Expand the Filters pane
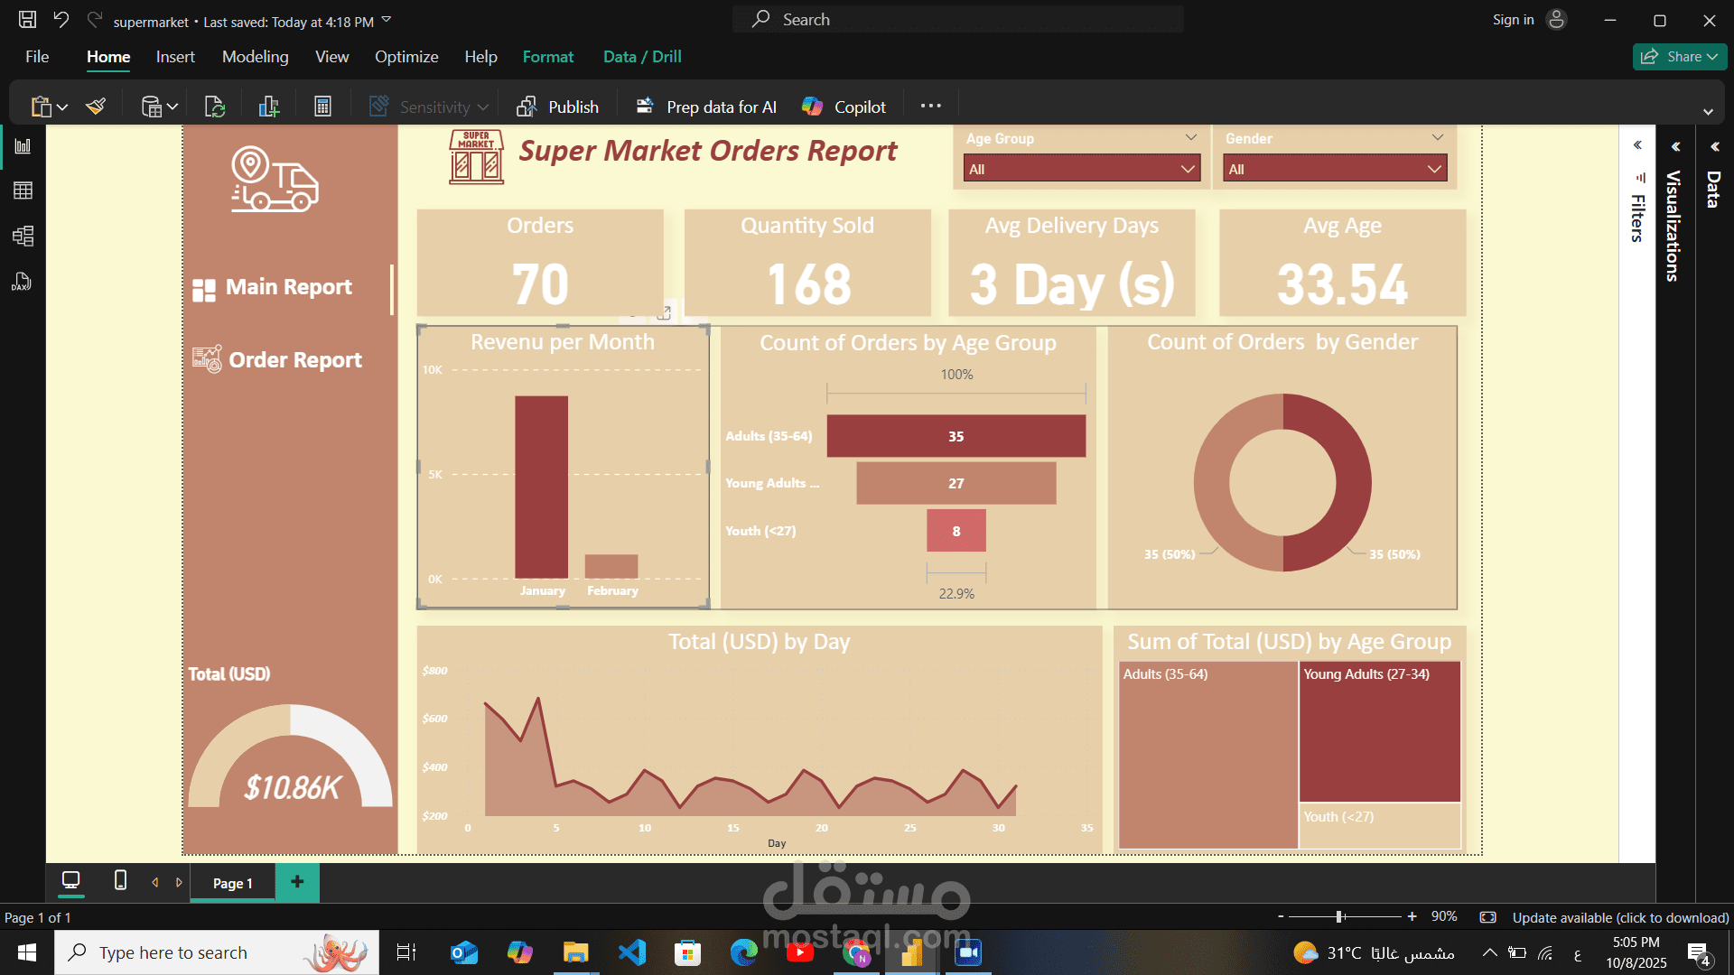 pyautogui.click(x=1637, y=145)
